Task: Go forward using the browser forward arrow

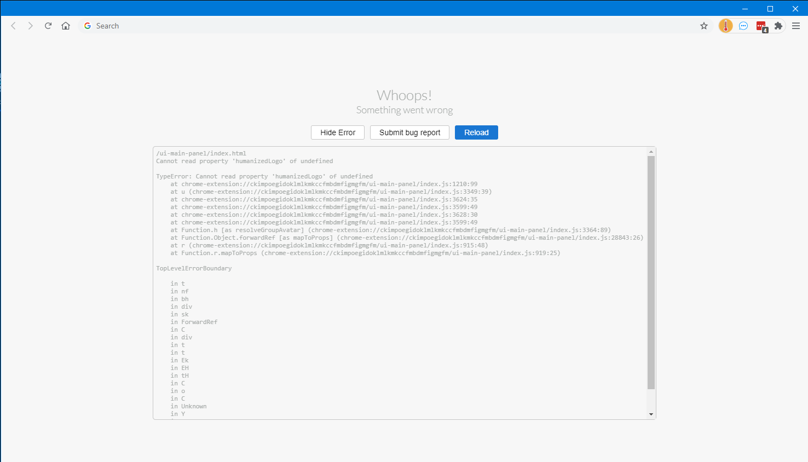Action: [x=31, y=26]
